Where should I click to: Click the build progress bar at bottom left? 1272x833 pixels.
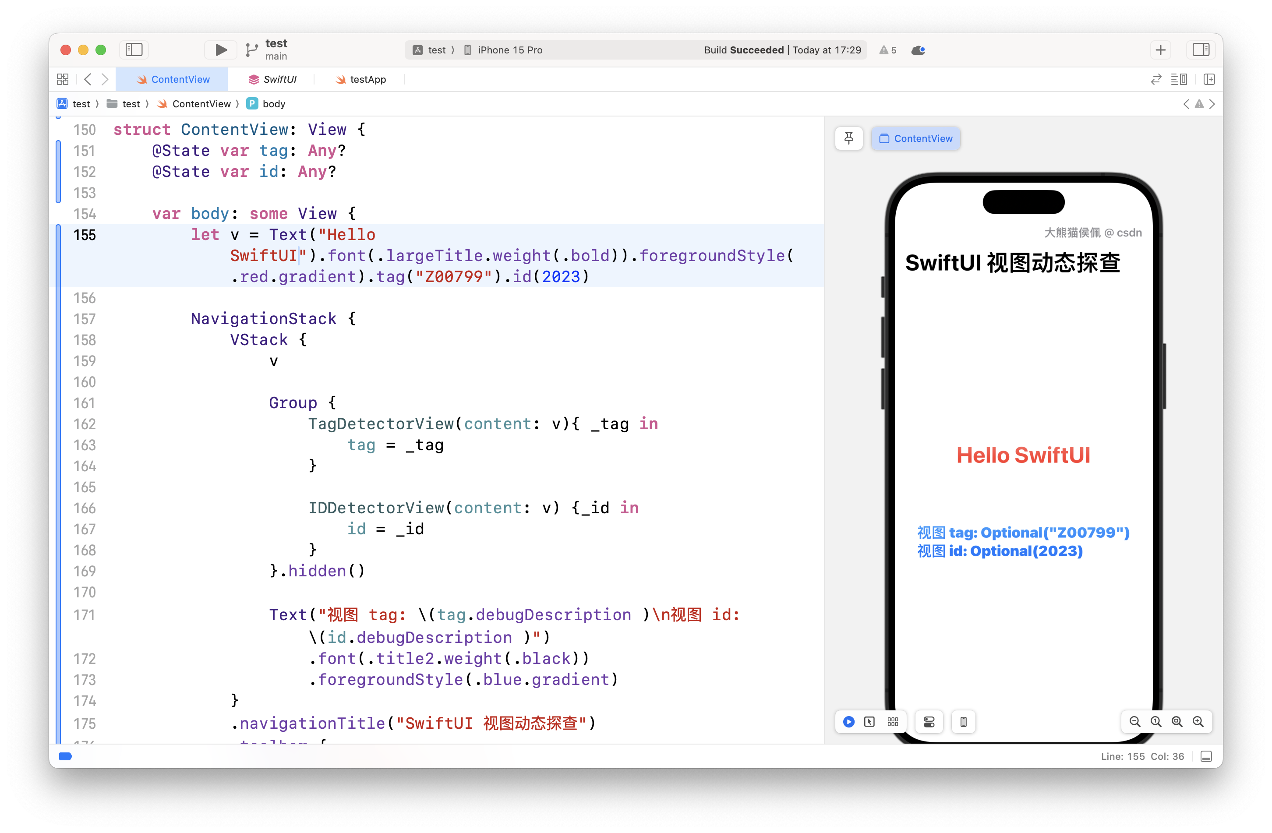tap(65, 756)
